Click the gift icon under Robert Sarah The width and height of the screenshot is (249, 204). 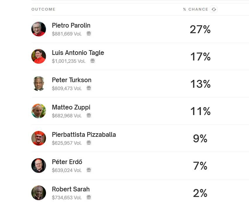[89, 197]
